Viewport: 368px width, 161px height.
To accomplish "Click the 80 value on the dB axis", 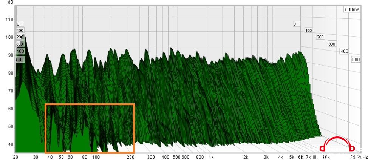I will point(11,73).
